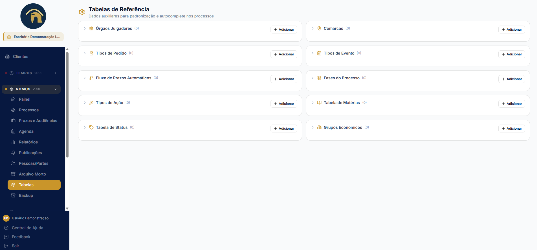Click the document icon of Tipos de Pedido
The image size is (537, 250).
[91, 53]
